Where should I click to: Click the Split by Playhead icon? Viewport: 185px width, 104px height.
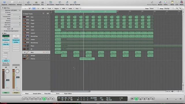click(x=75, y=2)
